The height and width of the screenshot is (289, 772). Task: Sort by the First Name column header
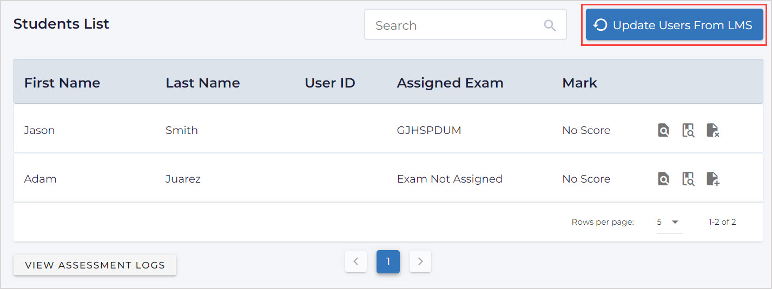[62, 83]
